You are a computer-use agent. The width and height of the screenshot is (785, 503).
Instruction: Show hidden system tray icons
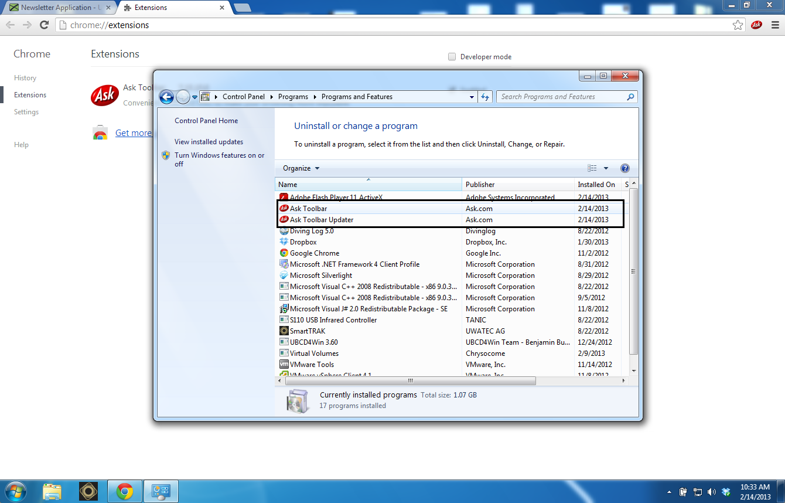click(x=669, y=492)
